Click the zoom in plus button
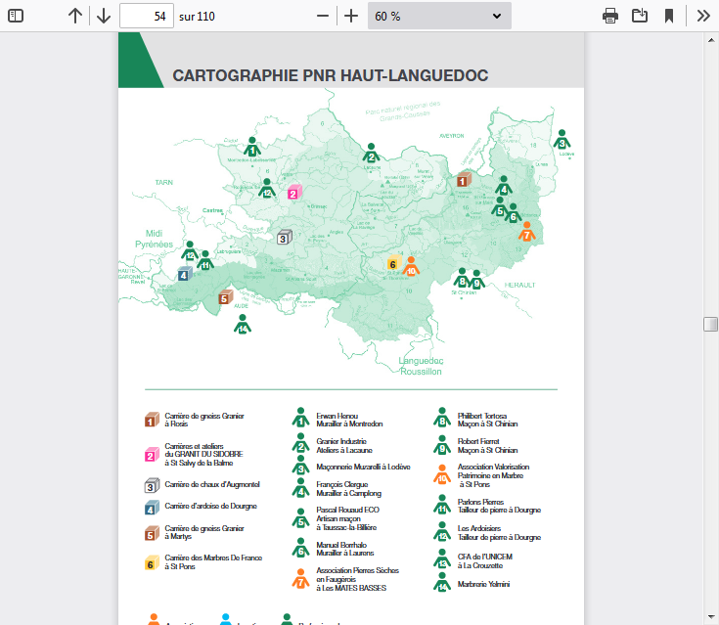The height and width of the screenshot is (625, 719). (x=351, y=16)
